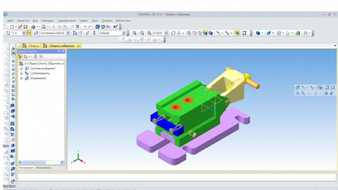Viewport: 338px width, 190px height.
Task: Select shaded with edges cube icon
Action: pos(211,33)
